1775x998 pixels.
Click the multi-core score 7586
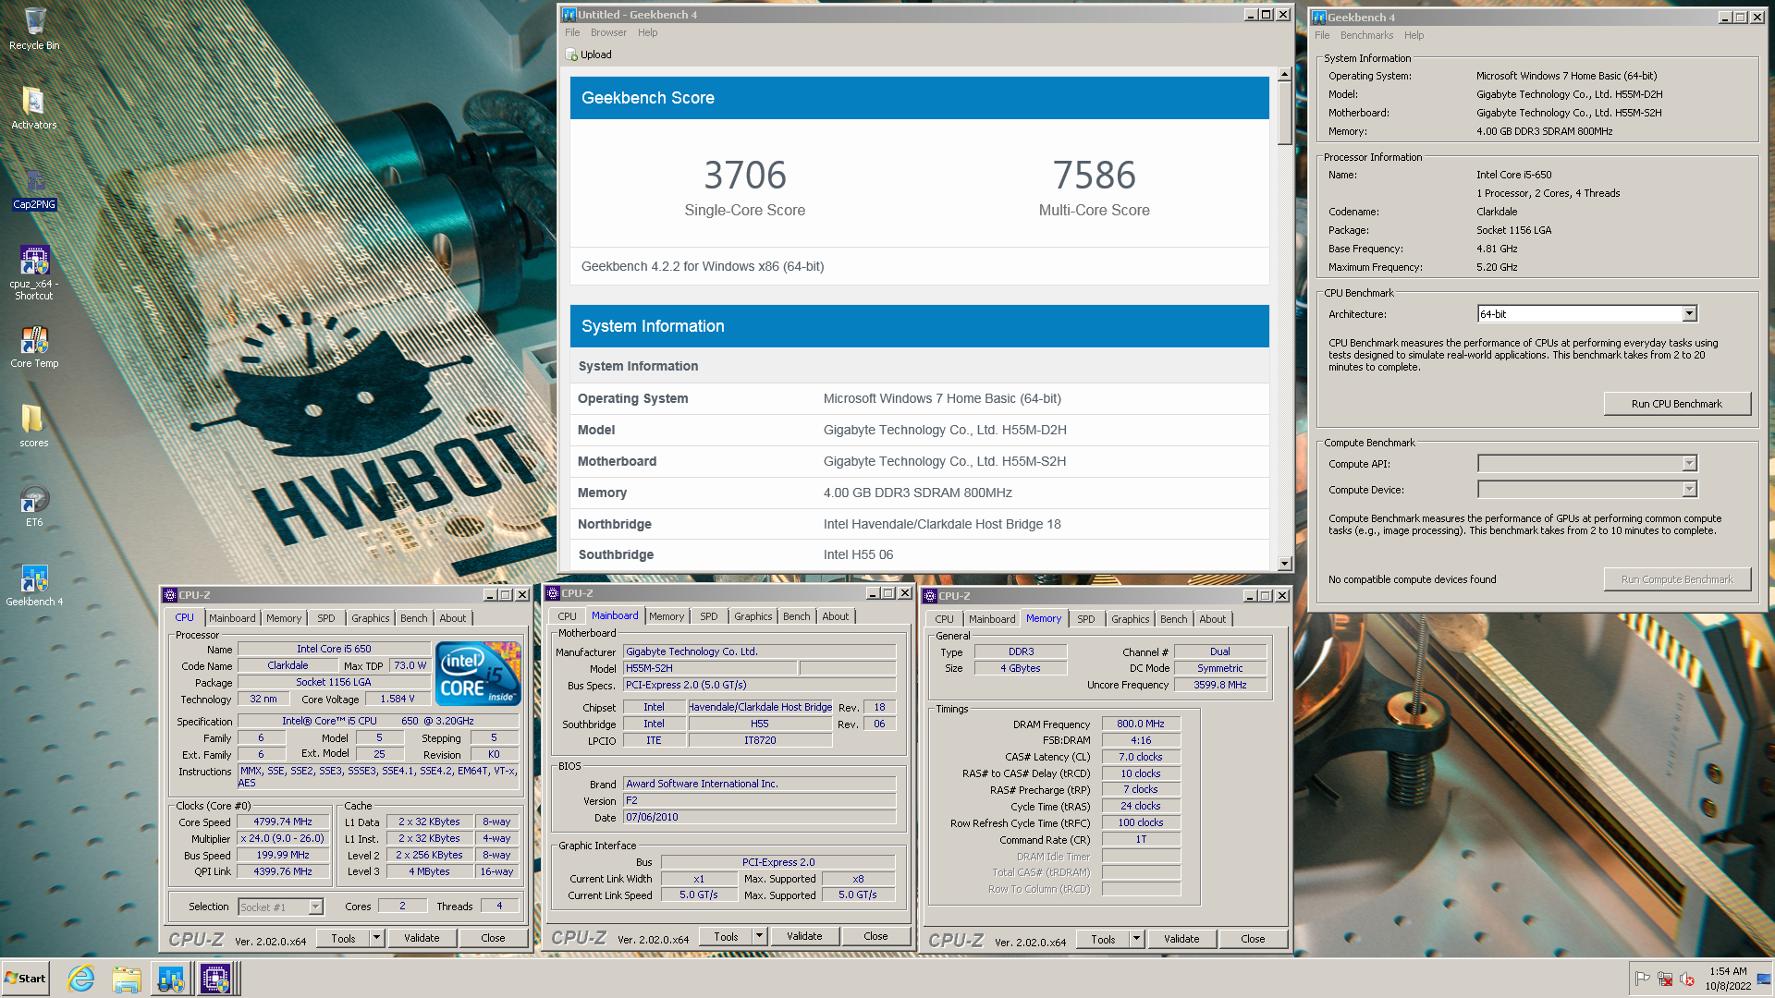(1094, 175)
